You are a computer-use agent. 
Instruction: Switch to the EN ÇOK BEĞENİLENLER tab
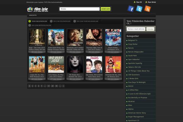tap(40, 25)
